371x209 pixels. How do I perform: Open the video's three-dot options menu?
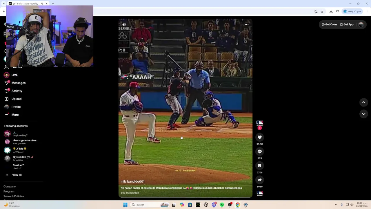click(x=247, y=25)
